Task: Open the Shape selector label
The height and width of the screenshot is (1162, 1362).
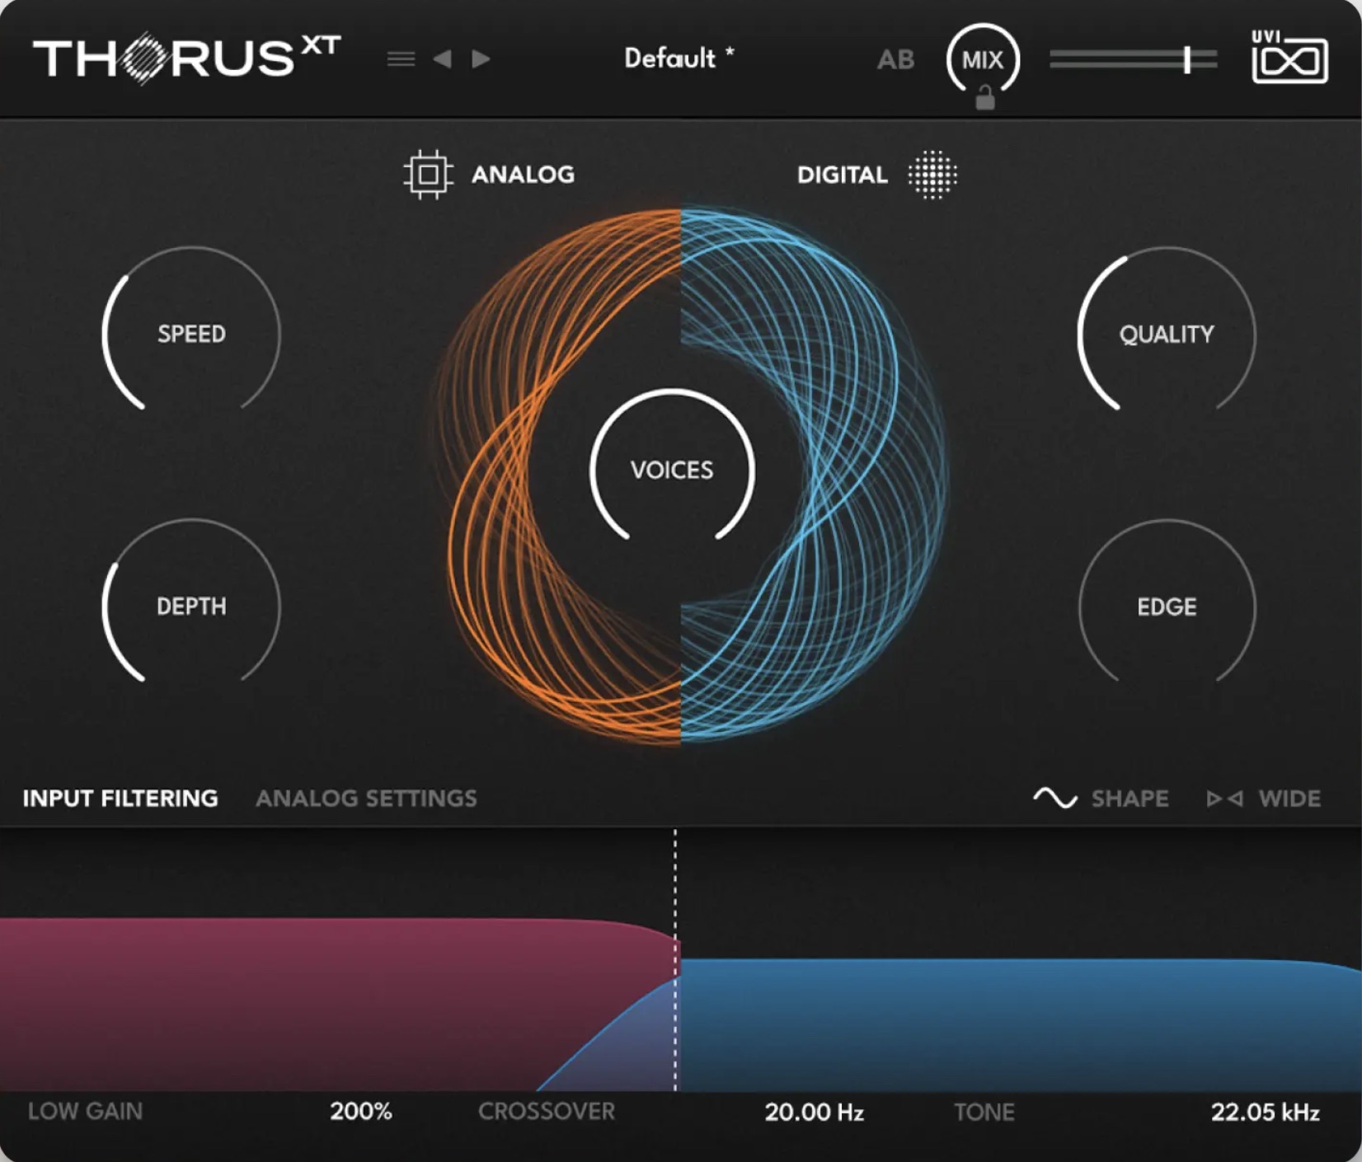Action: click(x=1130, y=799)
